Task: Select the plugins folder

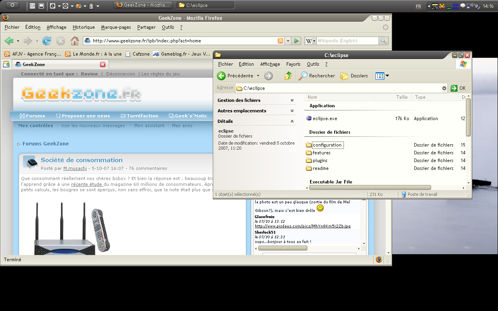Action: tap(316, 161)
